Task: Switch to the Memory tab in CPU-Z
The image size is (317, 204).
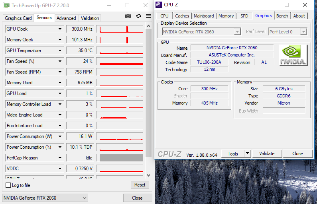Action: tap(226, 16)
